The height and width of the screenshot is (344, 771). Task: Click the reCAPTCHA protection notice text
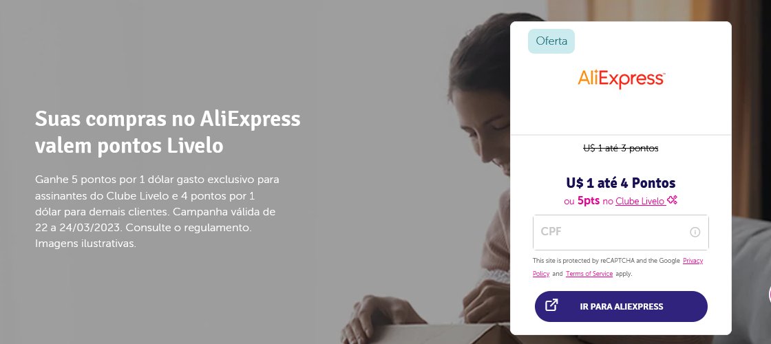tap(618, 267)
